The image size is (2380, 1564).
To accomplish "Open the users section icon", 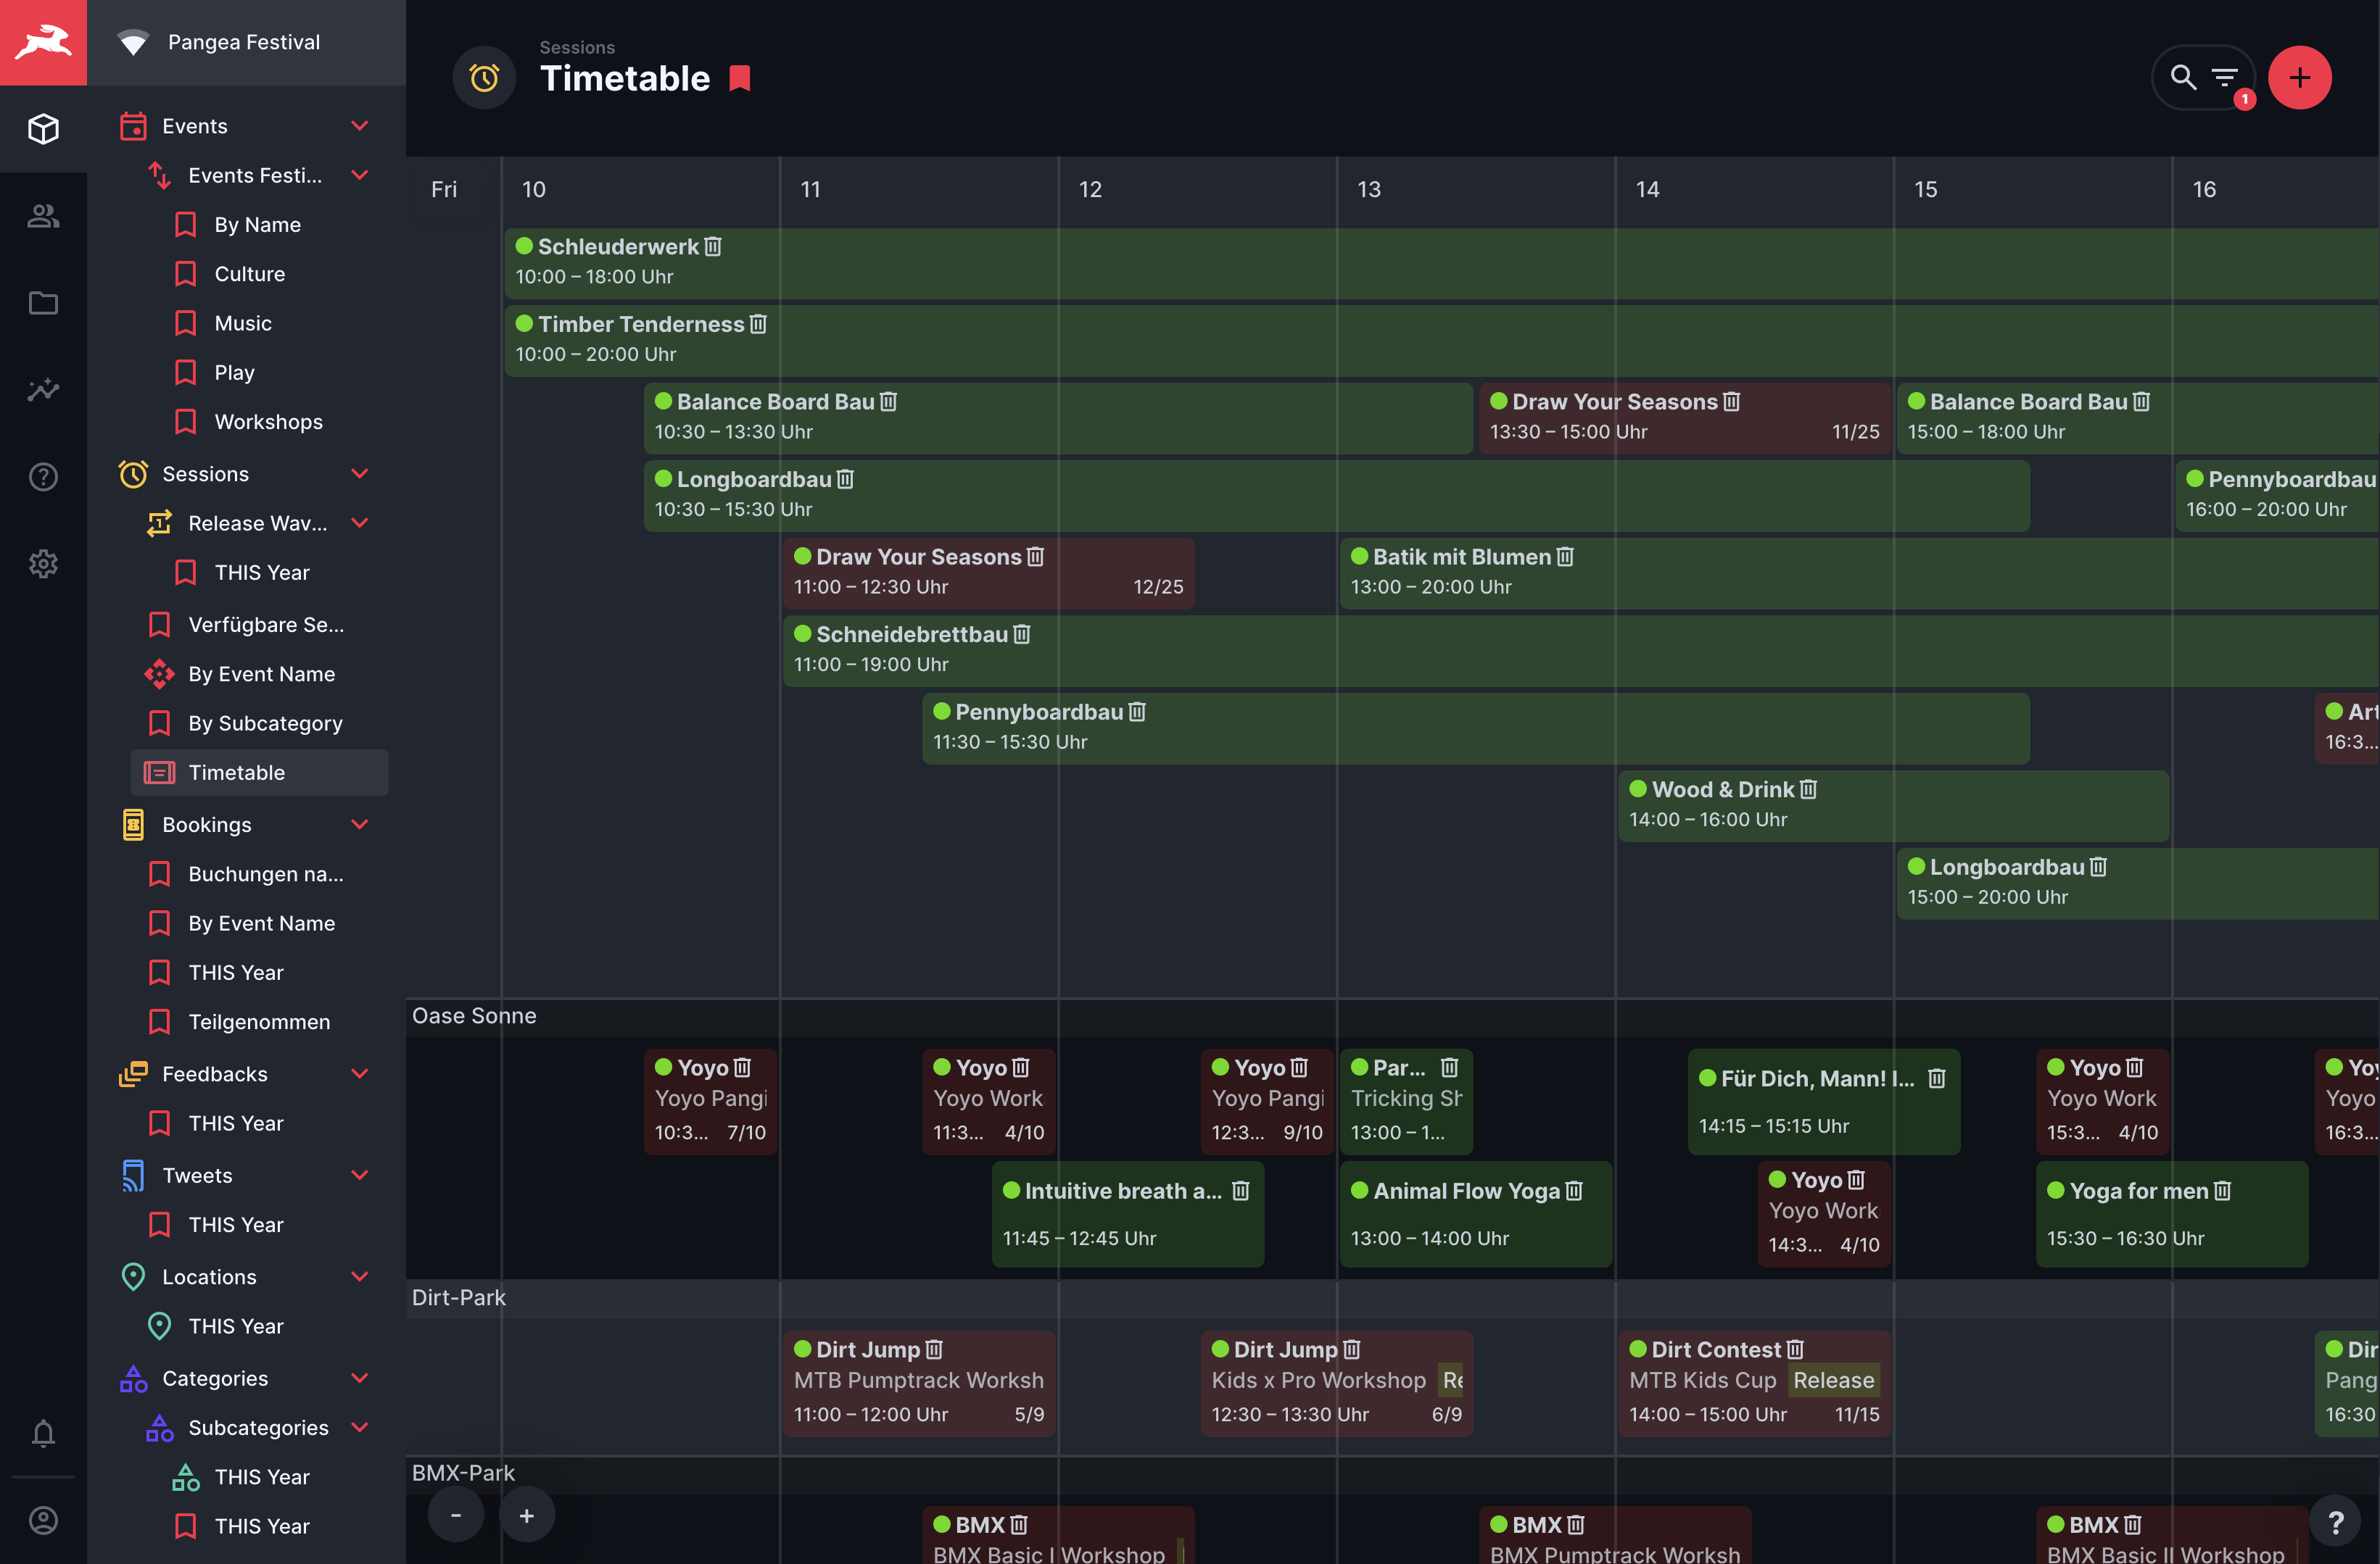I will coord(43,216).
